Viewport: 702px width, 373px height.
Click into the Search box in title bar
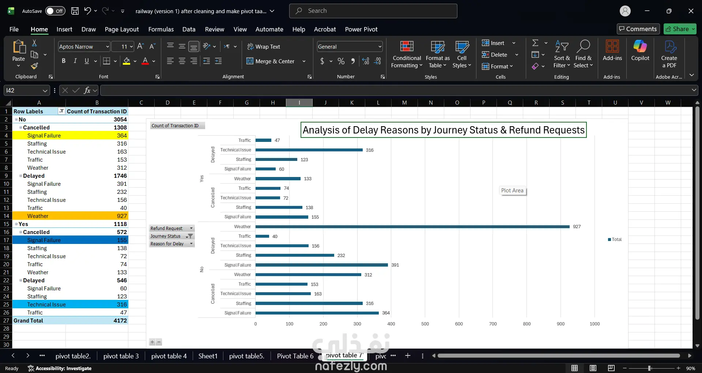(373, 11)
